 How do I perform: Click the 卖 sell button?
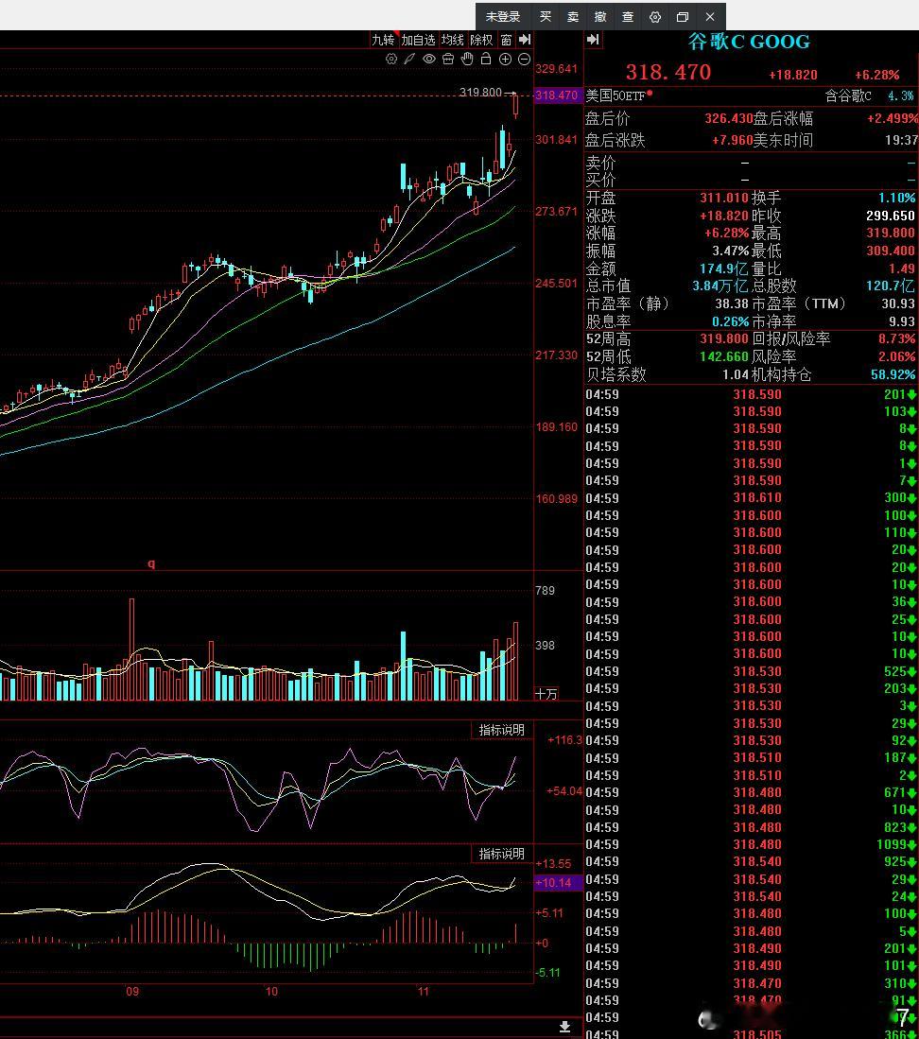click(x=573, y=17)
